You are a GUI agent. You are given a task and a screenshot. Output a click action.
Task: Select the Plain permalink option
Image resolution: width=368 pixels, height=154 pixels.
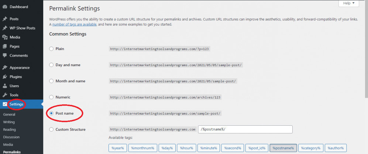pos(51,49)
